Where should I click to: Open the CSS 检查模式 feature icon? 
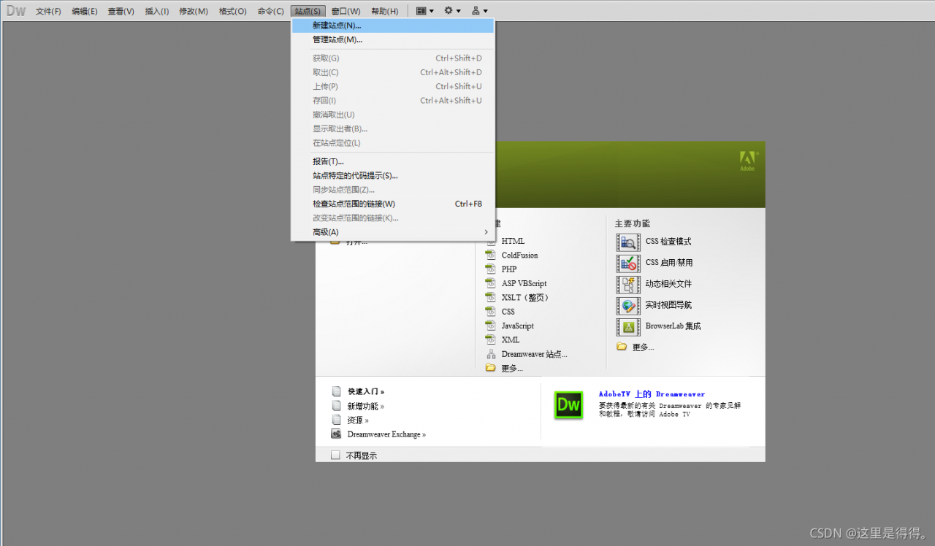[x=628, y=242]
